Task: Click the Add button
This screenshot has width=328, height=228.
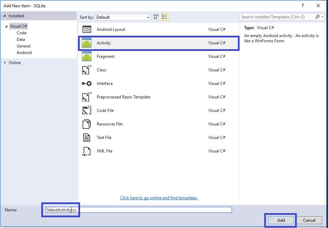Action: 281,220
